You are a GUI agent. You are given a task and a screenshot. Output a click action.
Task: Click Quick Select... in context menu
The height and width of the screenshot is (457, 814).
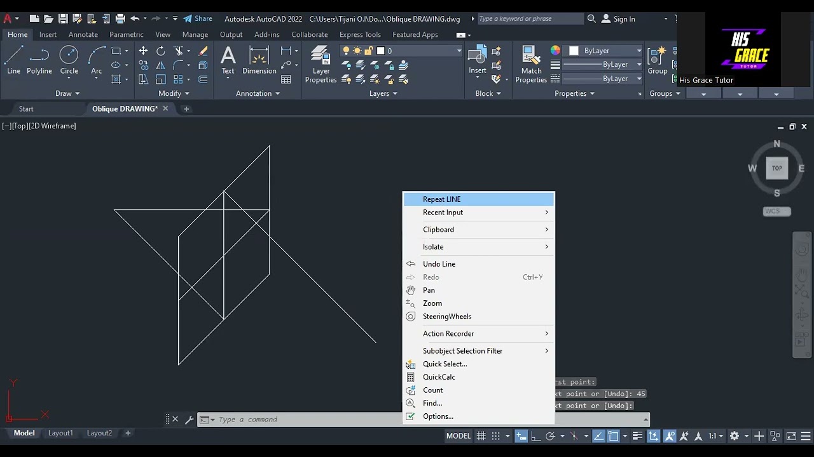479,364
